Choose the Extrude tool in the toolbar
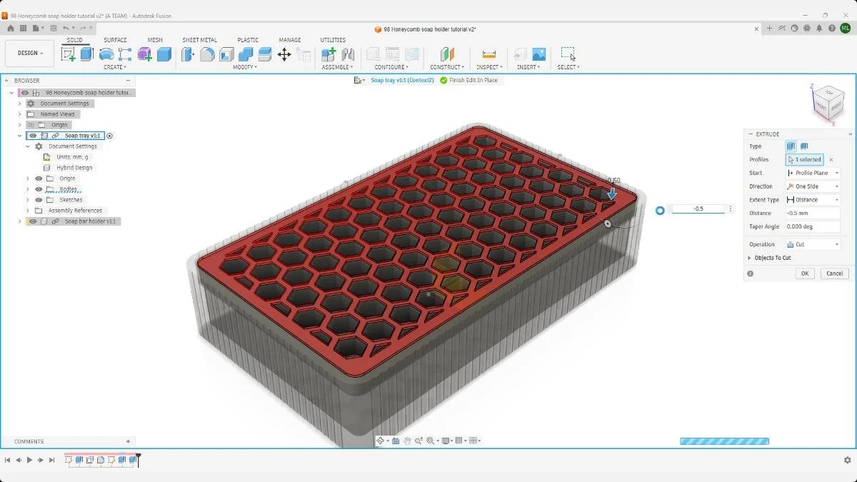This screenshot has width=857, height=482. 86,54
